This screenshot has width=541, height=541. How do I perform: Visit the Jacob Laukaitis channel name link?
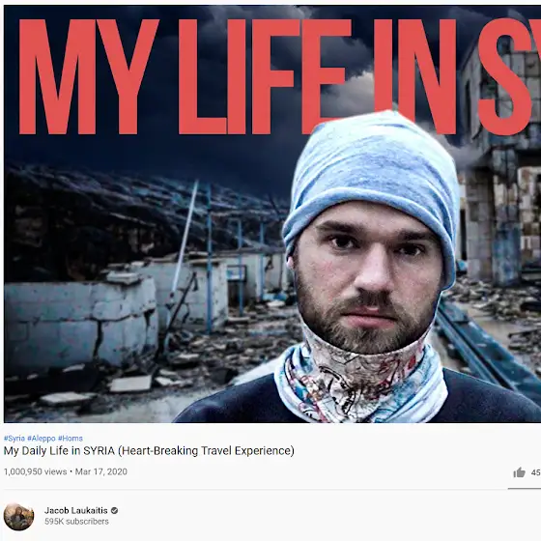tap(76, 510)
